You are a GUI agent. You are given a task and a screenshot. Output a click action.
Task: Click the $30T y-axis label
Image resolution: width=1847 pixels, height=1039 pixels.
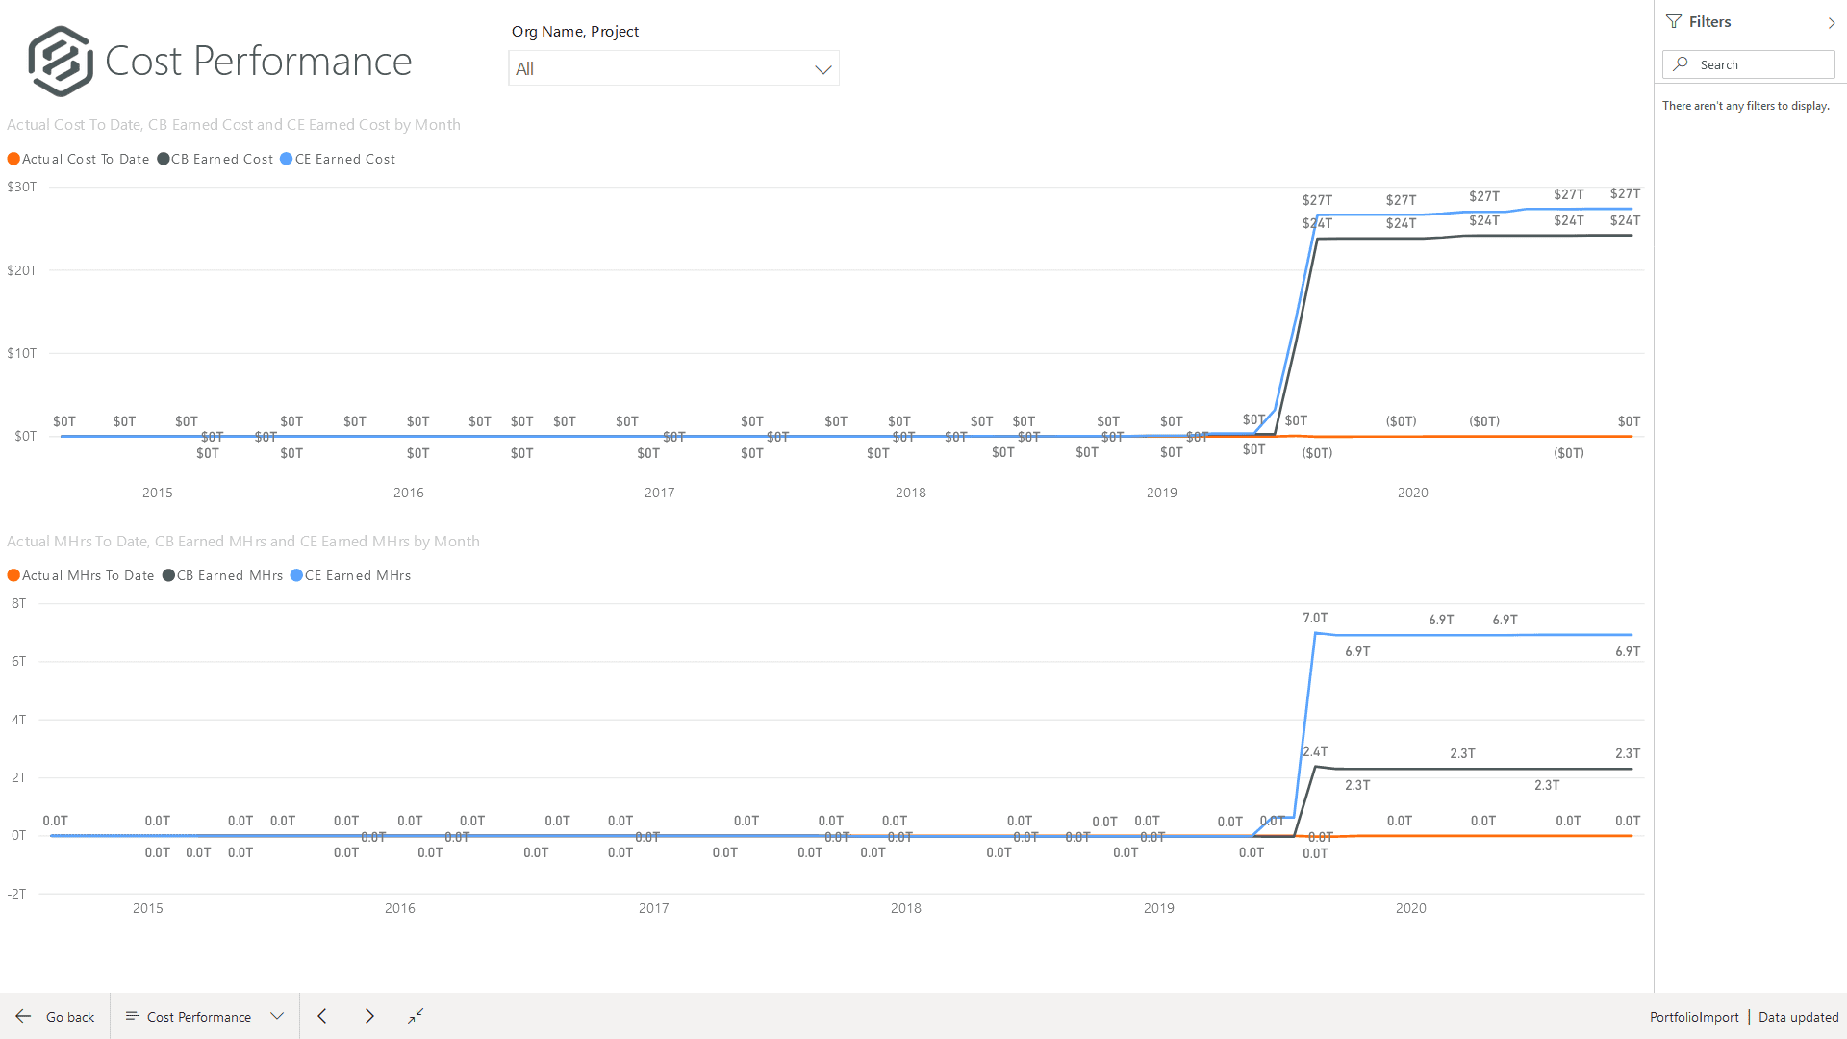click(22, 187)
